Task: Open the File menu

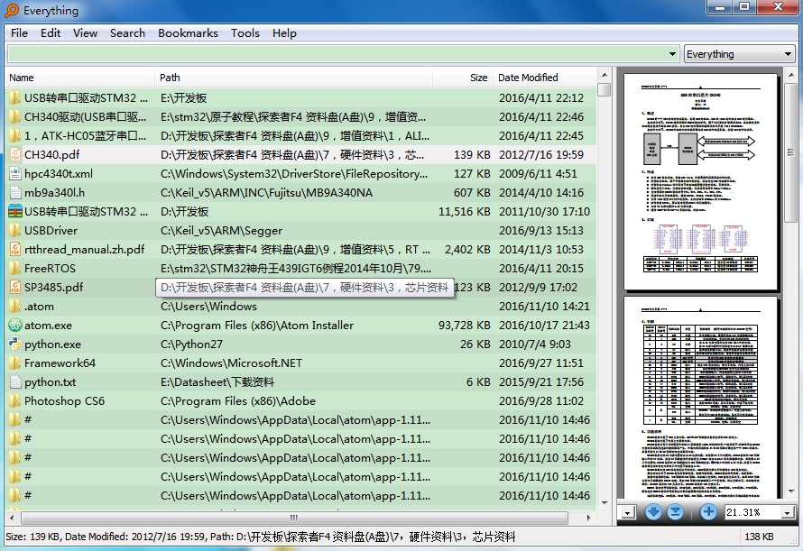Action: pos(20,32)
